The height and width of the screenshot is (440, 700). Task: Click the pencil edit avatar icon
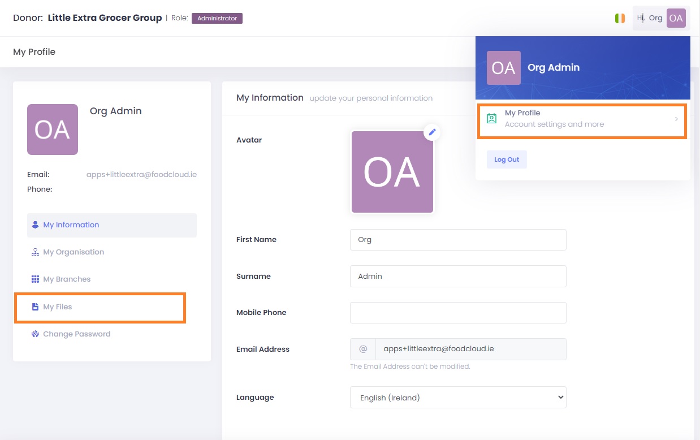coord(432,132)
